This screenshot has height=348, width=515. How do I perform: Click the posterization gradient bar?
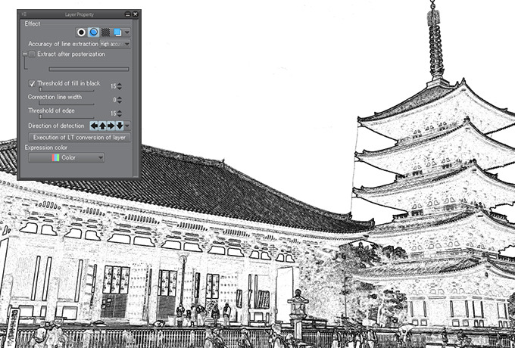click(89, 69)
